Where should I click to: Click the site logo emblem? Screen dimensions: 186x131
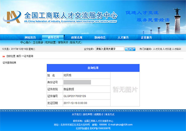pyautogui.click(x=12, y=17)
